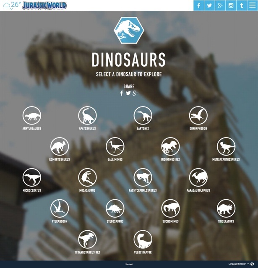Open Google Plus in the header bar
Image resolution: width=258 pixels, height=268 pixels.
(x=220, y=5)
